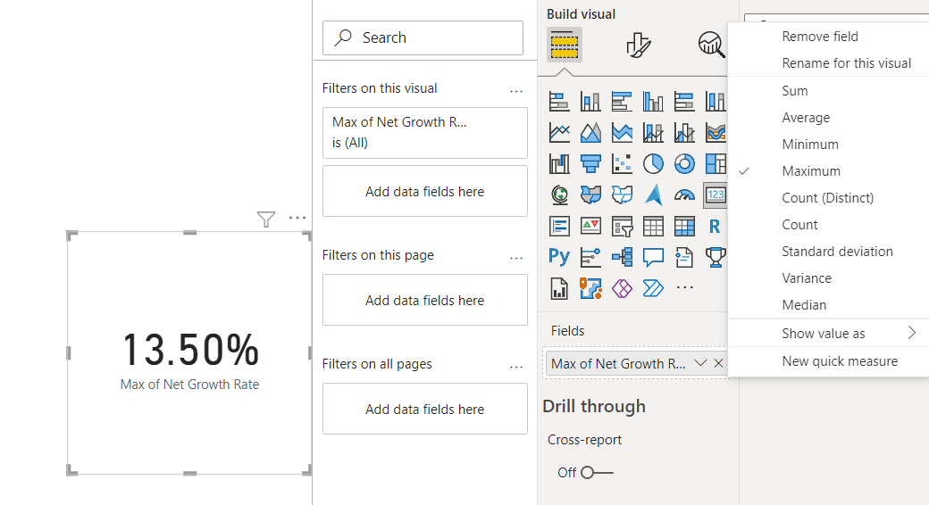The height and width of the screenshot is (505, 929).
Task: Select the Waterfall chart visual
Action: pyautogui.click(x=558, y=164)
